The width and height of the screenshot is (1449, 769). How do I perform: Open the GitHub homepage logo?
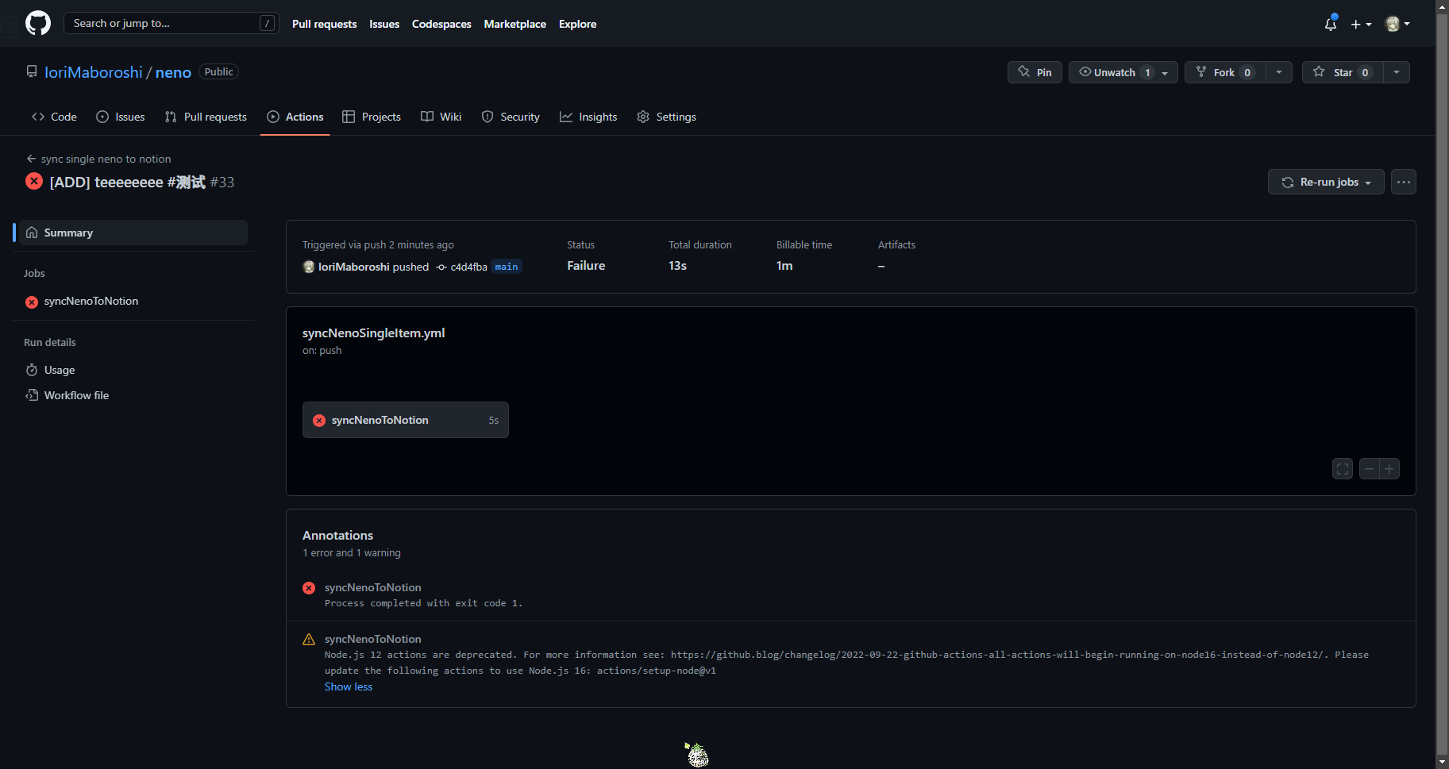coord(38,23)
